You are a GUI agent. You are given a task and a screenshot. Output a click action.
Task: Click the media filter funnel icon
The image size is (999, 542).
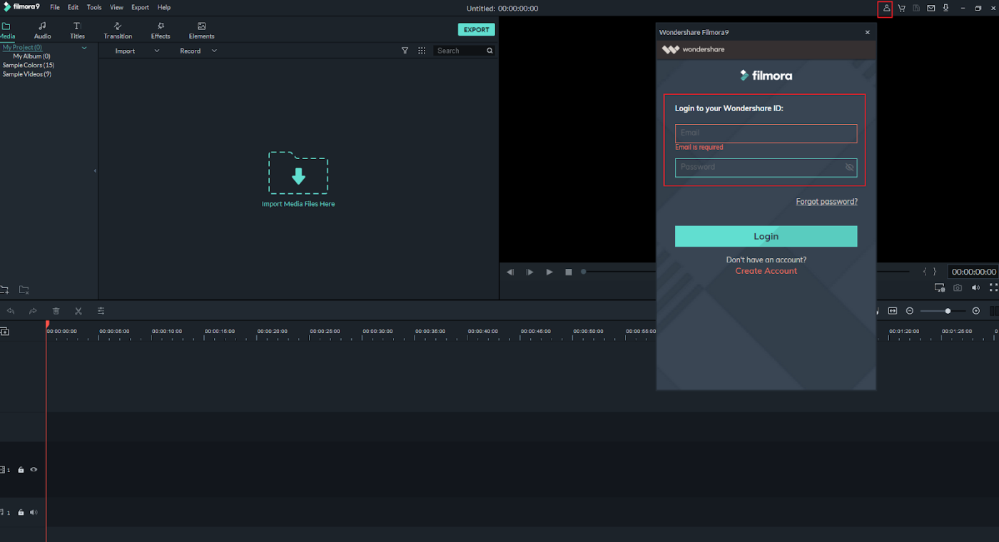tap(405, 51)
